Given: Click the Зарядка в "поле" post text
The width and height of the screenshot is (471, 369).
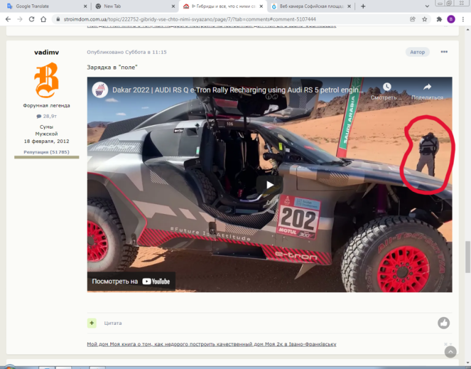Looking at the screenshot, I should click(x=112, y=67).
